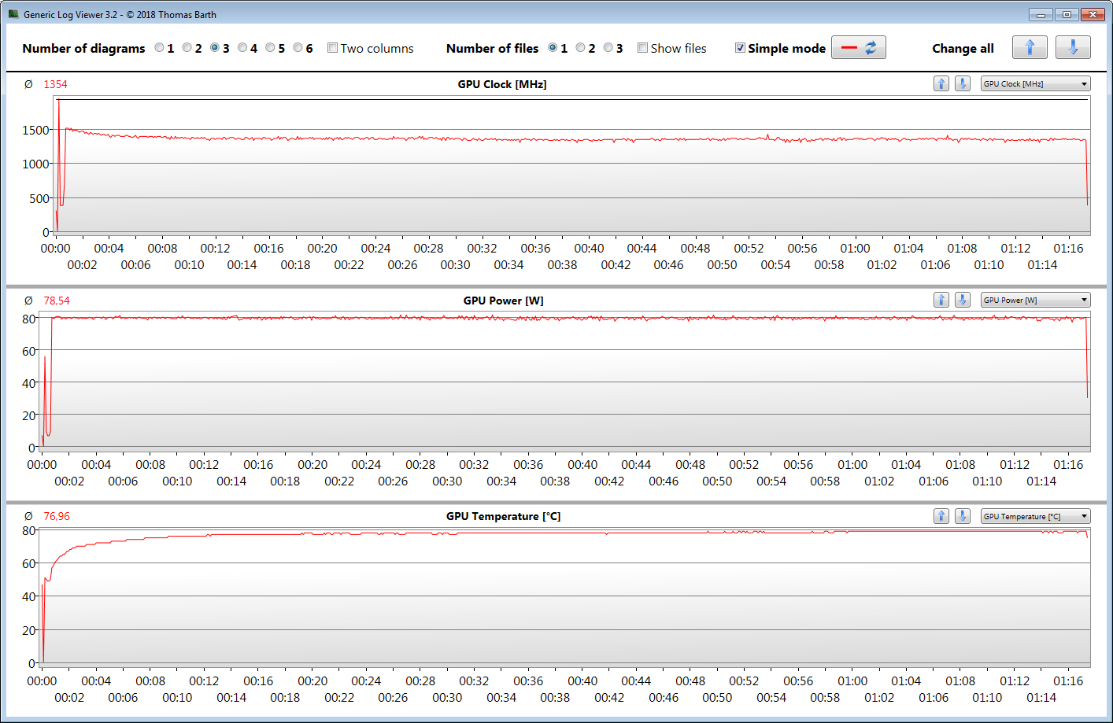The image size is (1113, 723).
Task: Click the GPU Temperature diagram down arrow
Action: pos(962,516)
